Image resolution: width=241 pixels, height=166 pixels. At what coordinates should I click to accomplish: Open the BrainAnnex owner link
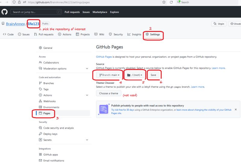pos(15,24)
